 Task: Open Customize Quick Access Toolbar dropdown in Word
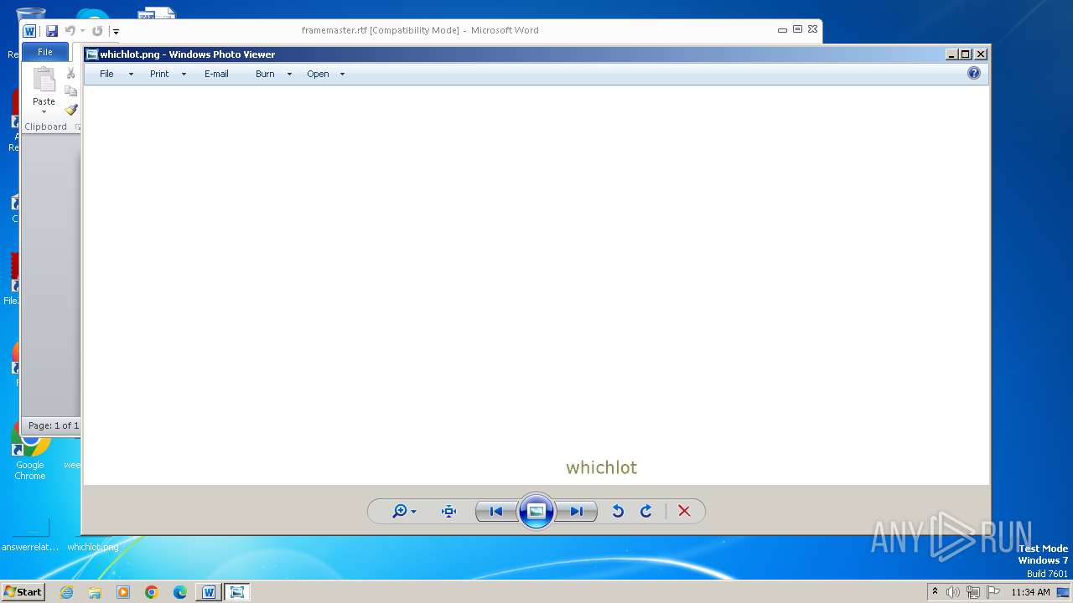pos(116,32)
